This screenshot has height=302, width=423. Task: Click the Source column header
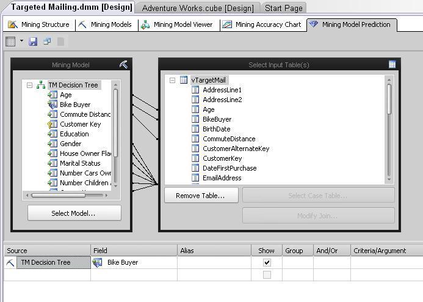(x=47, y=251)
